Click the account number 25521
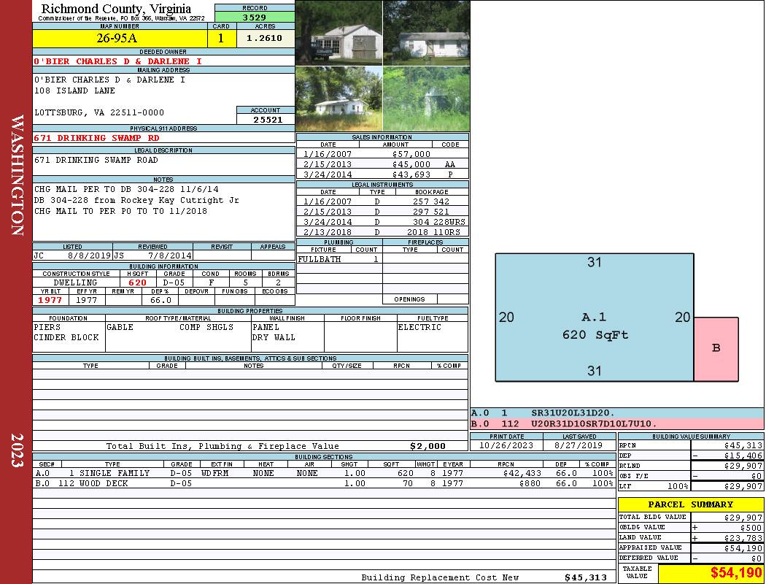 click(266, 119)
